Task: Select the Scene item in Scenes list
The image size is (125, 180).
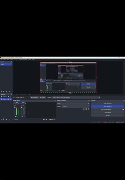Action: 6,64
